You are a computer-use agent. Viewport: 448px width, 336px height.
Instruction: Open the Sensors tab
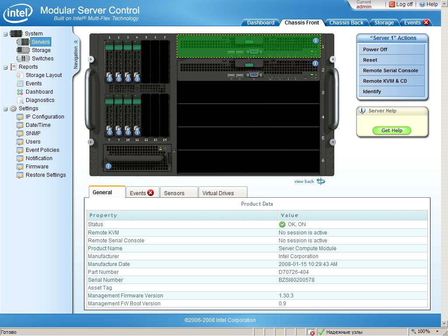[x=174, y=193]
